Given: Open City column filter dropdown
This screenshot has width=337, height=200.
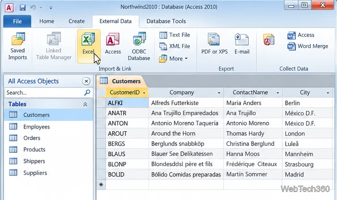Looking at the screenshot, I should (328, 93).
